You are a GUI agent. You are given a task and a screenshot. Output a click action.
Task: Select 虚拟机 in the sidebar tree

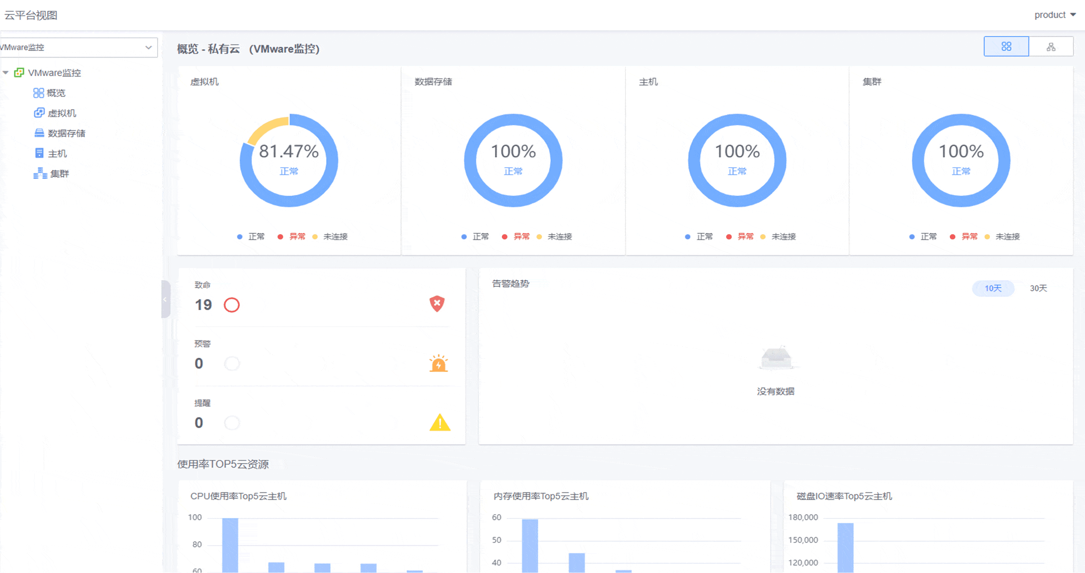point(62,113)
